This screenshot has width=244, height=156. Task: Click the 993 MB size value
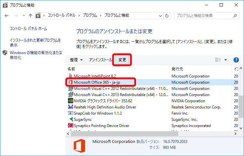[x=169, y=148]
